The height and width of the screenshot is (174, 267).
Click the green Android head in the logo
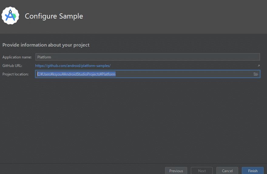point(14,16)
